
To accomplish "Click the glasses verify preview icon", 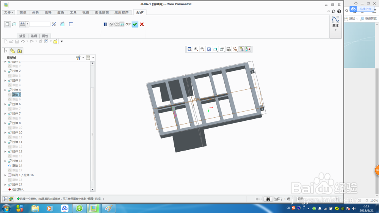I will (128, 24).
